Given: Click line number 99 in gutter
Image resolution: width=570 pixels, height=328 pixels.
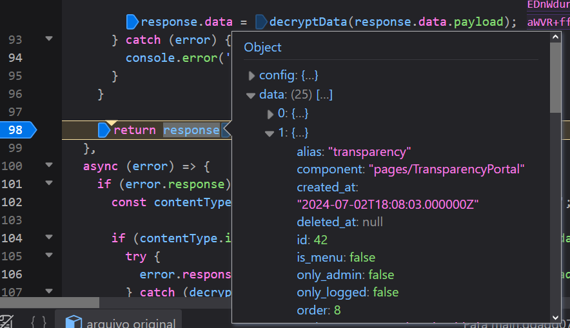Looking at the screenshot, I should coord(15,148).
